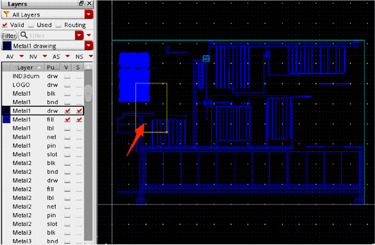Select the Metal2 pin layer row

(43, 215)
